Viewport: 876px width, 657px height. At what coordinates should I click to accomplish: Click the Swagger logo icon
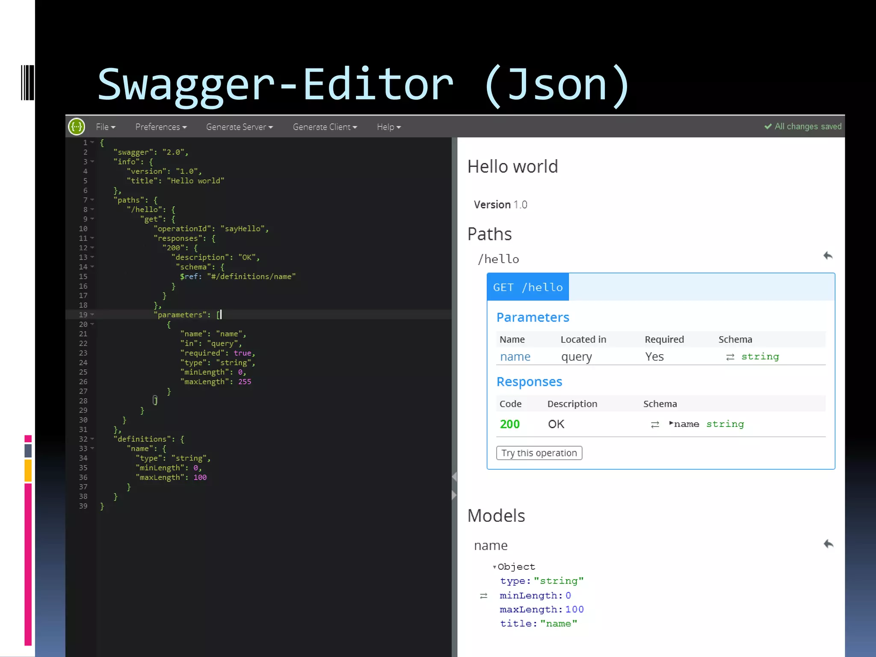[77, 127]
